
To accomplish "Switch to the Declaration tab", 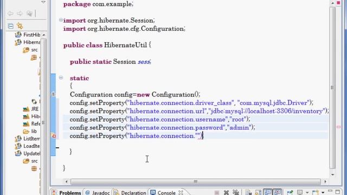I will coord(130,193).
